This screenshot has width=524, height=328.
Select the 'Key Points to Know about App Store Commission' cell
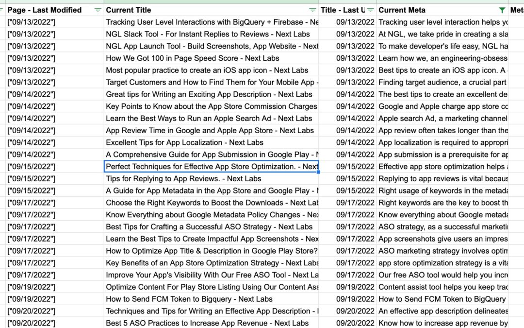click(x=212, y=106)
